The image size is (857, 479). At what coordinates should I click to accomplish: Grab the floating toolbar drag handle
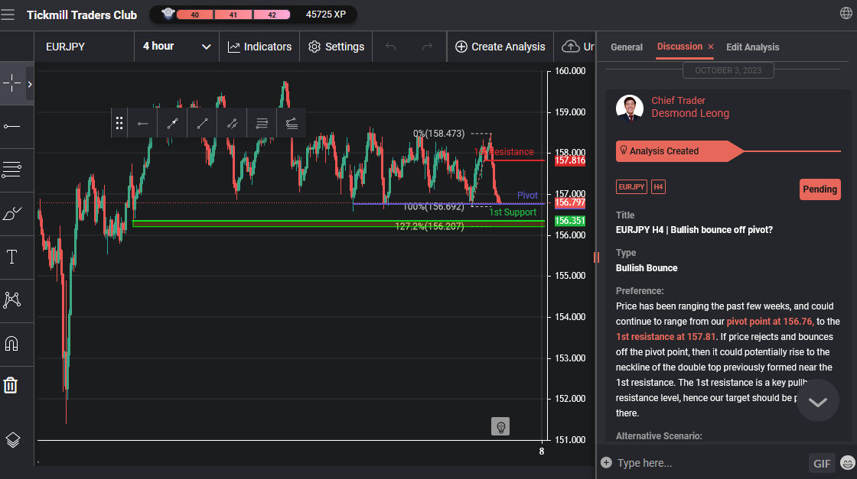[119, 123]
